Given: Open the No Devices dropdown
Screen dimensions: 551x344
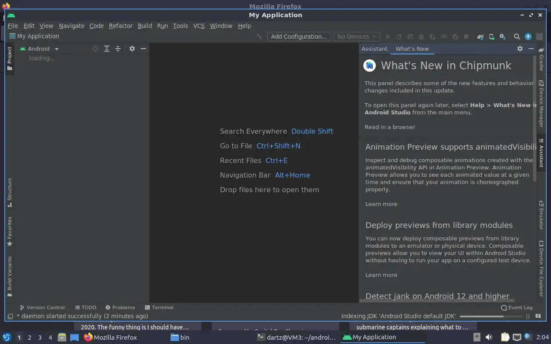Looking at the screenshot, I should click(356, 37).
